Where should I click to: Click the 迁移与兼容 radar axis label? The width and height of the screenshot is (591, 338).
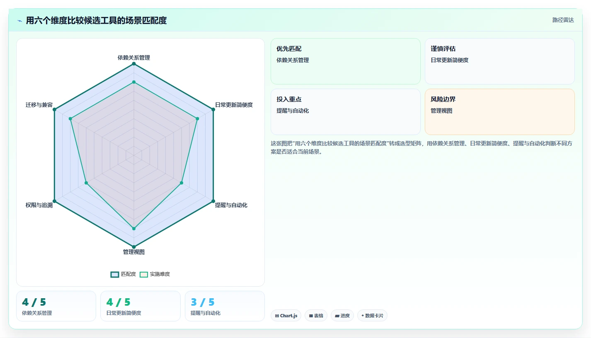[39, 105]
